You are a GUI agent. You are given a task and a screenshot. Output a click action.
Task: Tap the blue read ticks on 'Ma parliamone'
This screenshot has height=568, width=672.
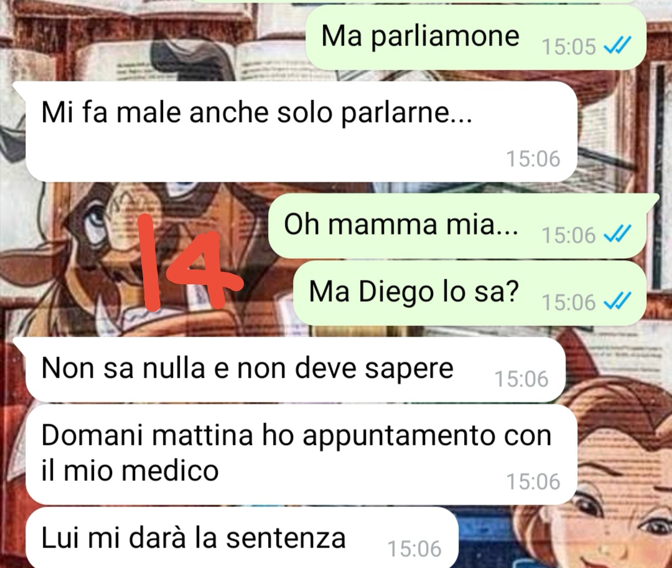pos(617,45)
